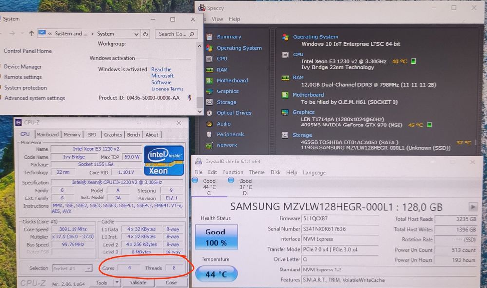Click CPU icon beside CPU summary heading
This screenshot has height=288, width=487.
click(285, 54)
